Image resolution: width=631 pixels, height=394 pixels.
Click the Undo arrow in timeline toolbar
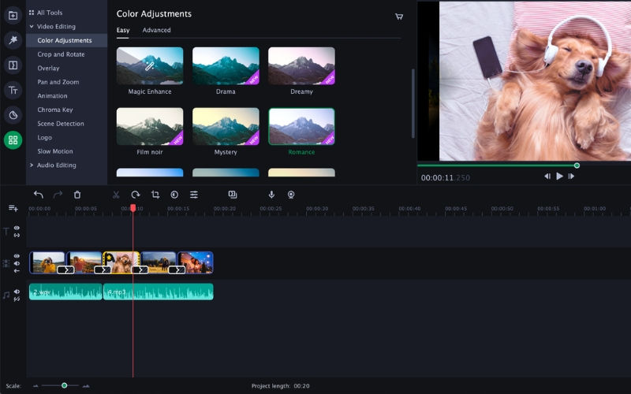click(x=38, y=195)
